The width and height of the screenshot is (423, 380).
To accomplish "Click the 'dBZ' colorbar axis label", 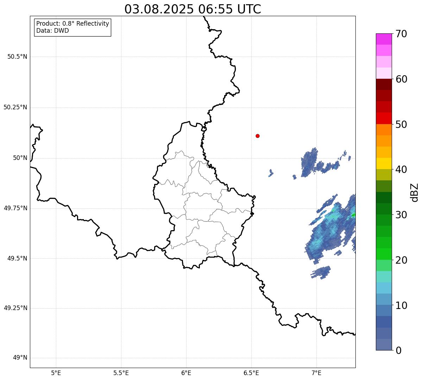I will click(x=415, y=192).
